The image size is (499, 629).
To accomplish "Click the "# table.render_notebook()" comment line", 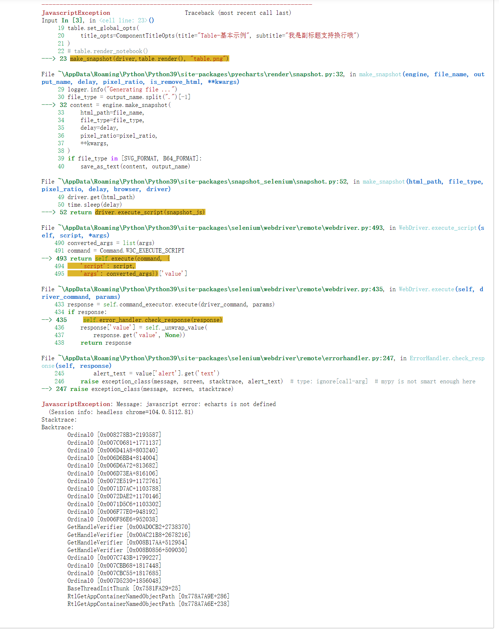I will click(108, 51).
